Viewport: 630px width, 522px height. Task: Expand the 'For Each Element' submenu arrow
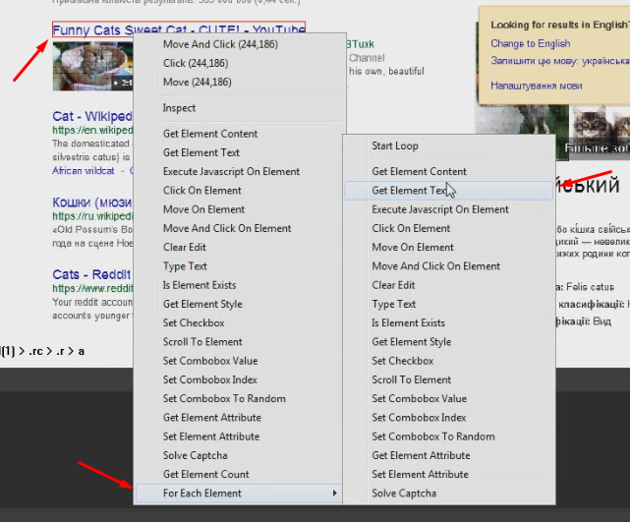click(335, 493)
